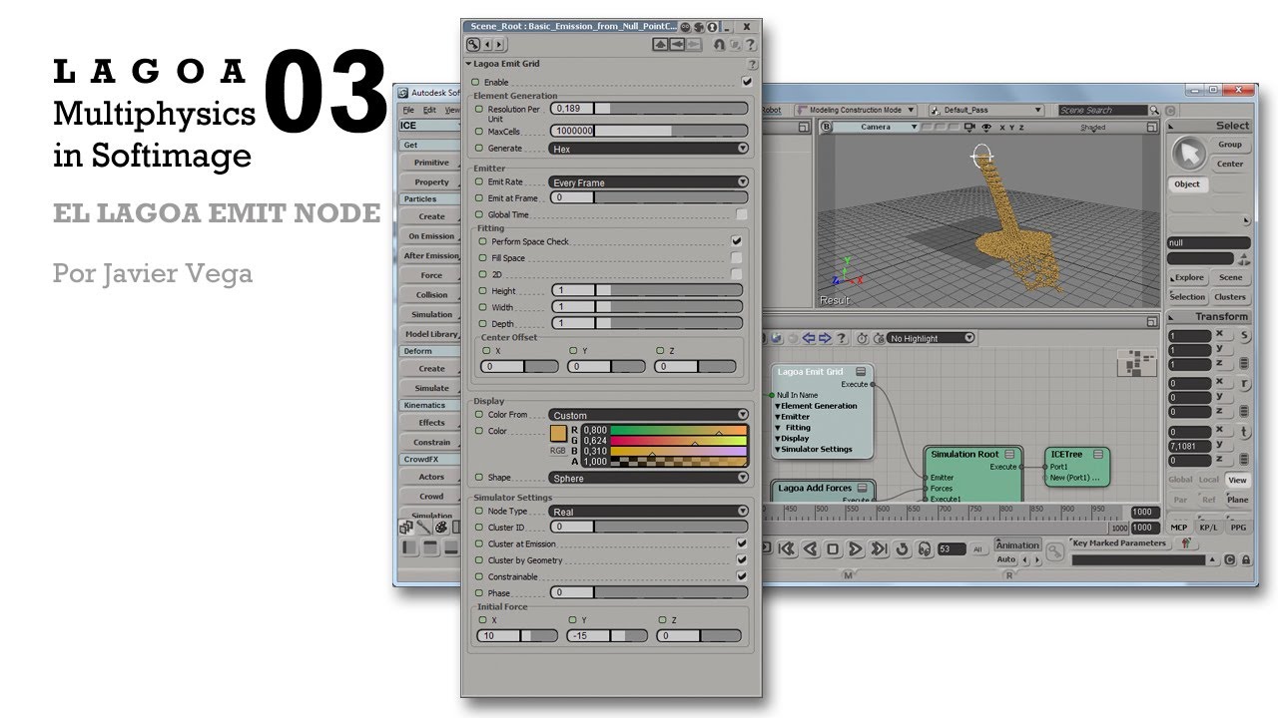Click the Group button in Select panel
The height and width of the screenshot is (718, 1278).
click(1230, 145)
